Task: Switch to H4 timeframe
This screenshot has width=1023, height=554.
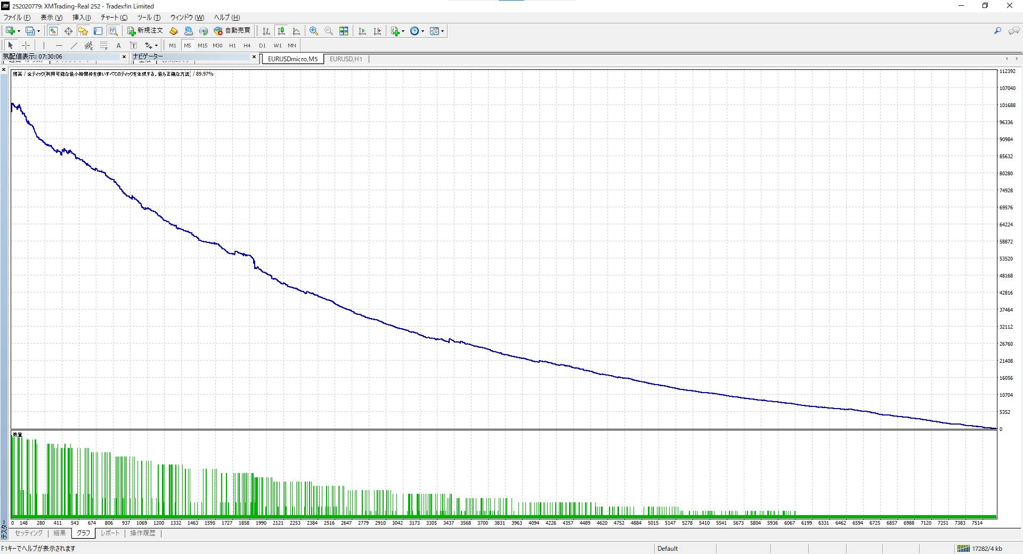Action: (x=247, y=45)
